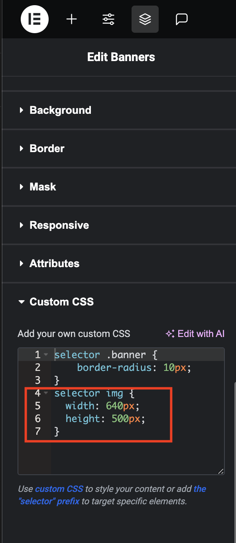The image size is (236, 543).
Task: Expand the Mask section
Action: [x=118, y=187]
